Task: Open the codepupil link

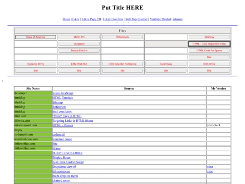Action: [x=59, y=134]
